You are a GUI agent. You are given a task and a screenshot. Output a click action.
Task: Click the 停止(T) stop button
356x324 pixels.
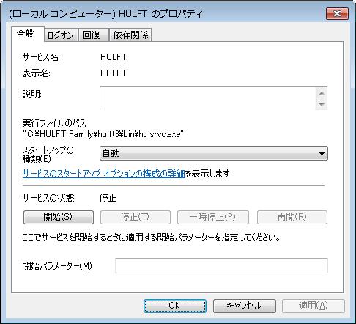(136, 217)
